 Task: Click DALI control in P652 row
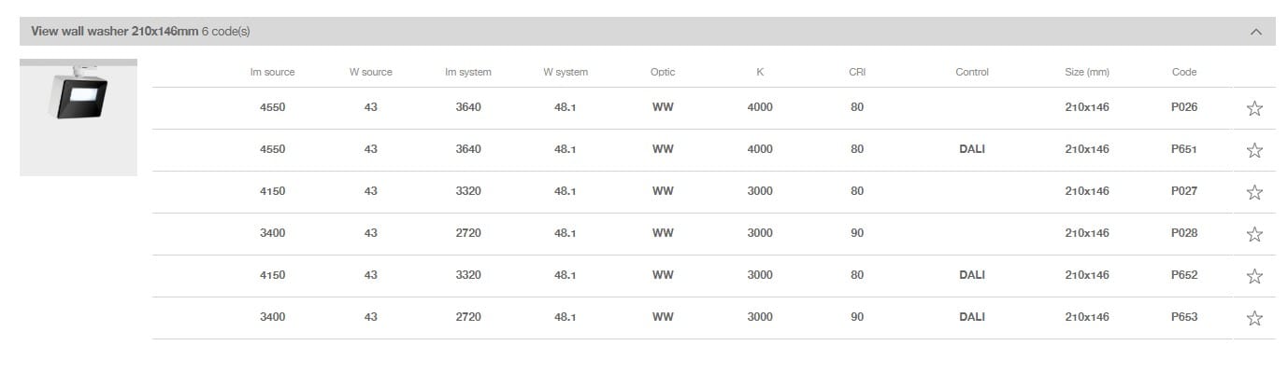971,275
